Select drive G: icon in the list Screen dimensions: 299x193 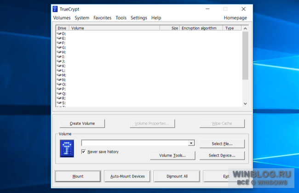(x=59, y=47)
